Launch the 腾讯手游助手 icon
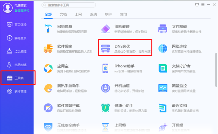 pos(48,88)
